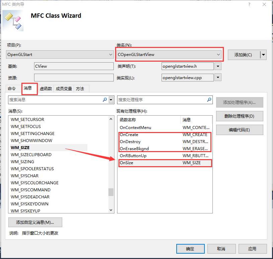Select WM_SETTINGCHANGE in the message list
The width and height of the screenshot is (273, 259).
32,134
